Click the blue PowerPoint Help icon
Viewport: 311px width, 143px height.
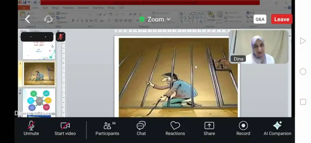pyautogui.click(x=289, y=8)
